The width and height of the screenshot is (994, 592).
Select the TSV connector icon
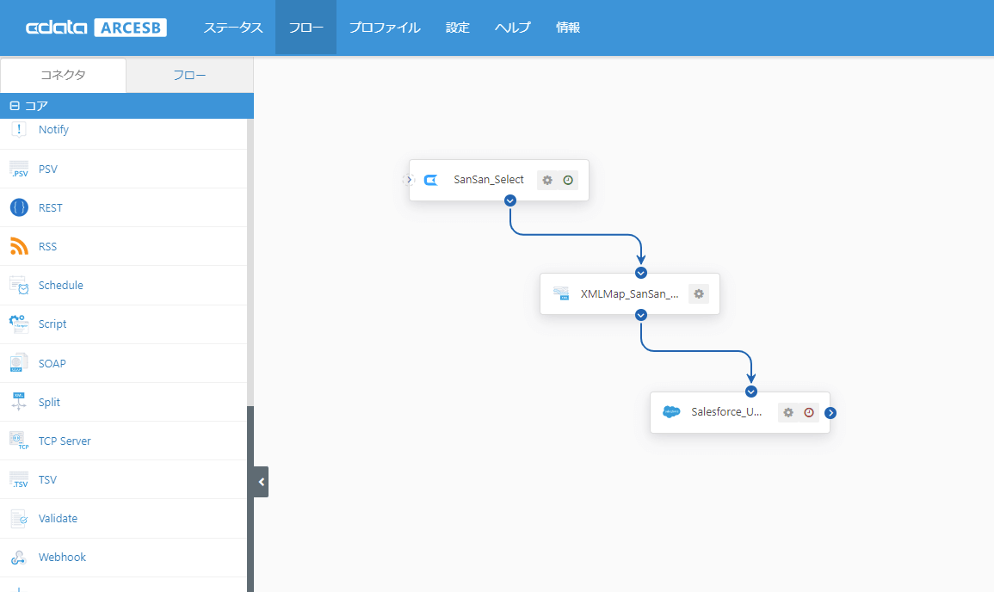[19, 479]
